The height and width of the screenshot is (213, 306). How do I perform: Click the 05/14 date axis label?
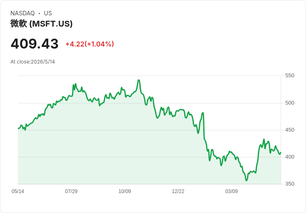[x=18, y=191]
